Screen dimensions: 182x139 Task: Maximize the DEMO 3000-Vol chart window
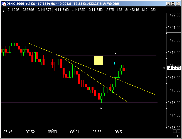coord(173,4)
